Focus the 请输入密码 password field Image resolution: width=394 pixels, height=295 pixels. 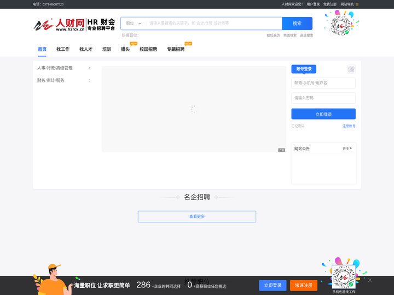click(323, 98)
